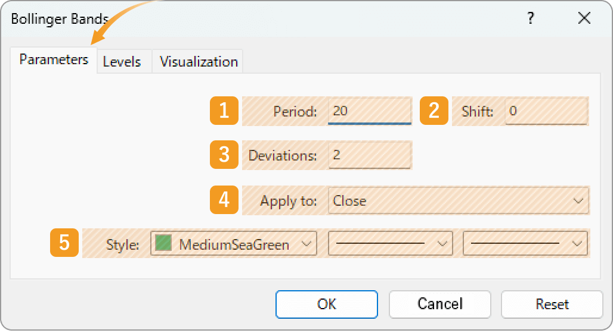Select the Parameters tab

click(x=54, y=60)
